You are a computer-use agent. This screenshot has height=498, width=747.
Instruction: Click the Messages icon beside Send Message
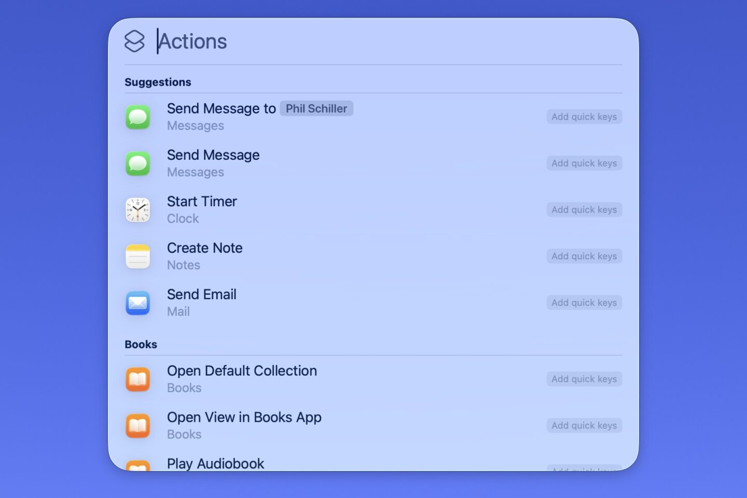138,163
